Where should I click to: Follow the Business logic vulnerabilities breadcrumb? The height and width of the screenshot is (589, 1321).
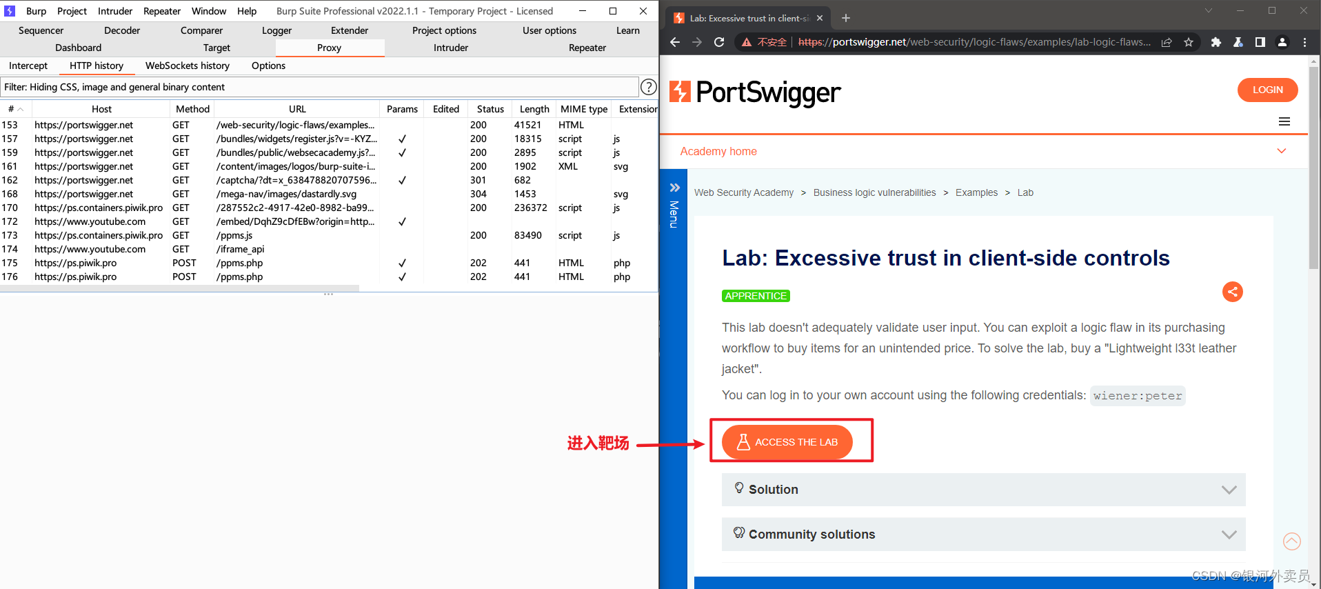[874, 192]
